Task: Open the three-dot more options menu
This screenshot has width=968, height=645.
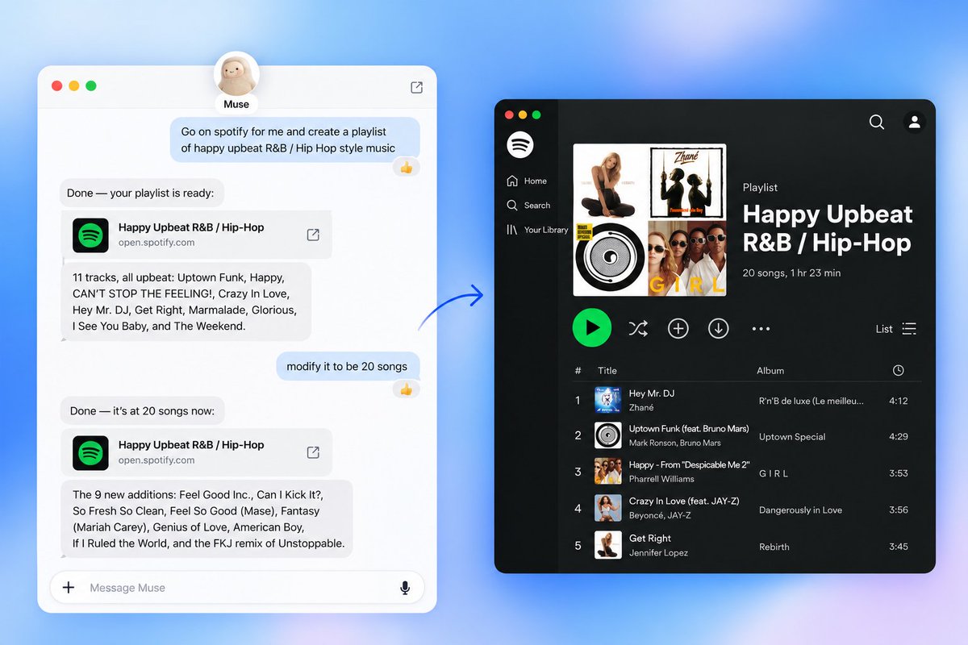Action: click(x=761, y=329)
